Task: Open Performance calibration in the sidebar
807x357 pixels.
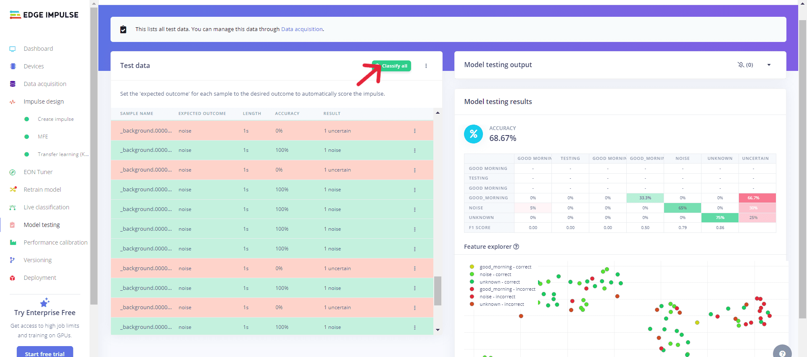Action: pyautogui.click(x=55, y=242)
